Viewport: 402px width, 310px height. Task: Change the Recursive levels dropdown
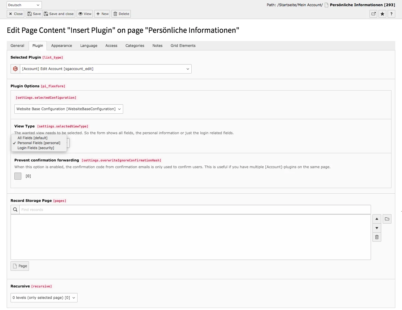tap(44, 297)
